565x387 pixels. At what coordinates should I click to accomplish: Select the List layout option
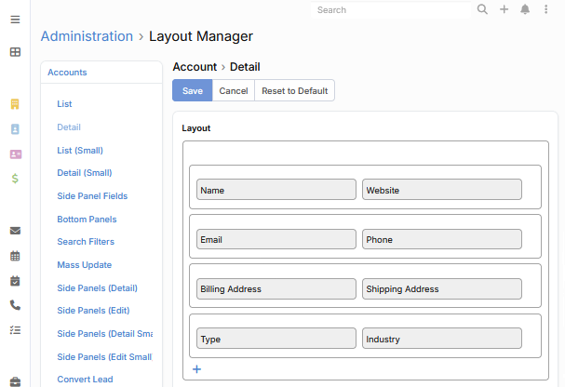[x=64, y=104]
